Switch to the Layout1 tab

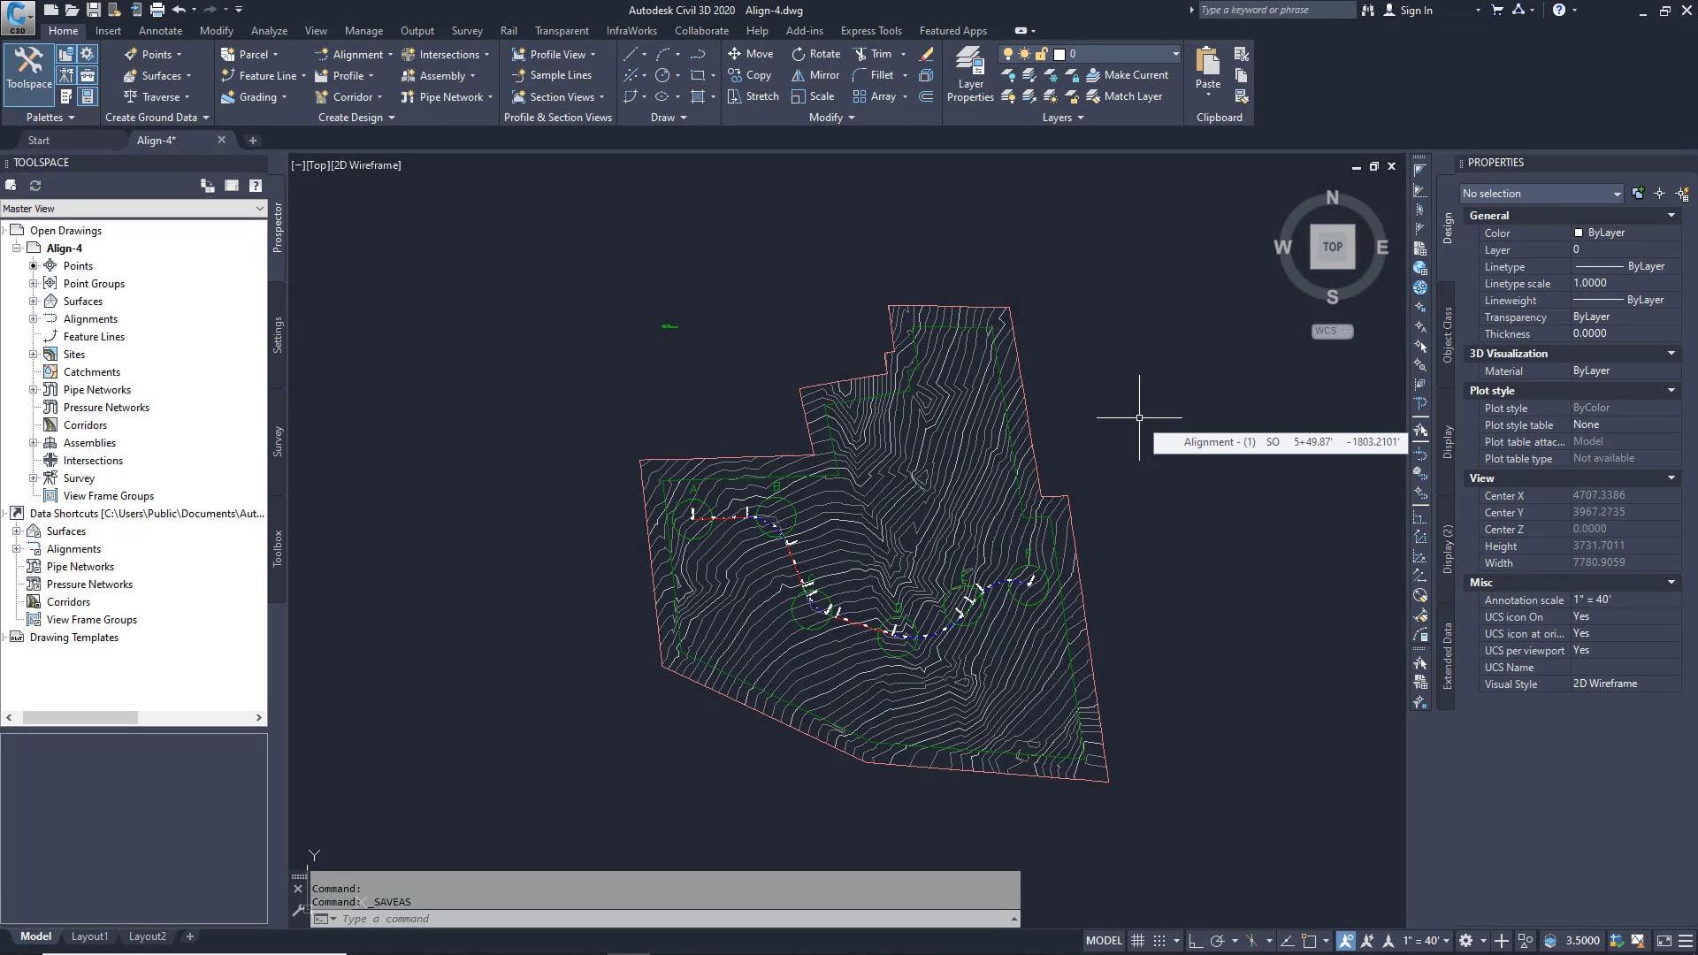coord(89,936)
